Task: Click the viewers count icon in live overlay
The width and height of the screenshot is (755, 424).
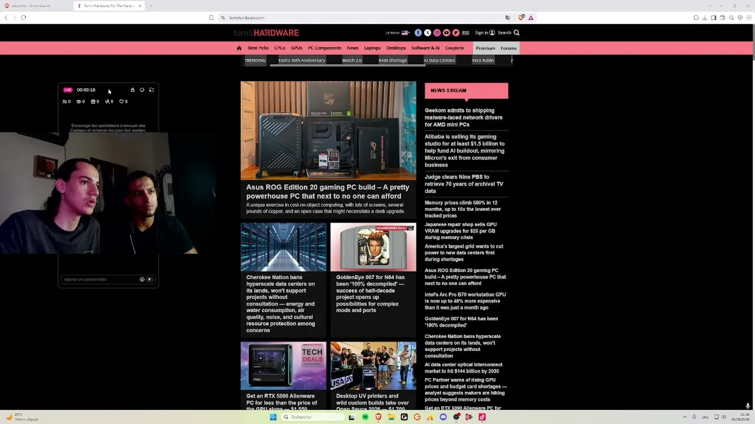Action: tap(65, 101)
